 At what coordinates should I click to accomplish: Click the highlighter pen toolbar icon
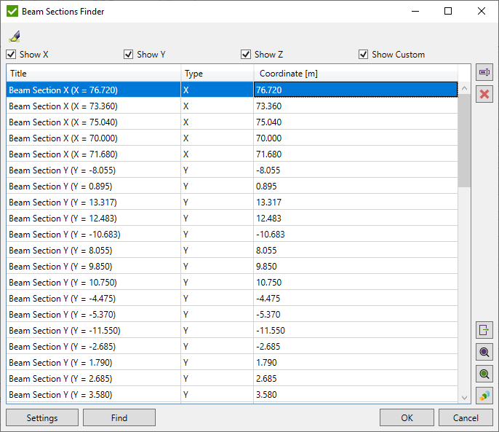[15, 36]
